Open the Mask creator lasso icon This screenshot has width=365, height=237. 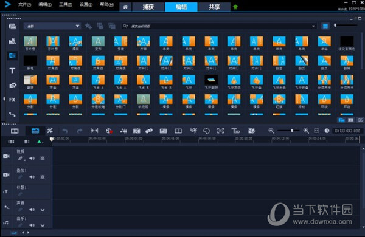click(x=206, y=131)
